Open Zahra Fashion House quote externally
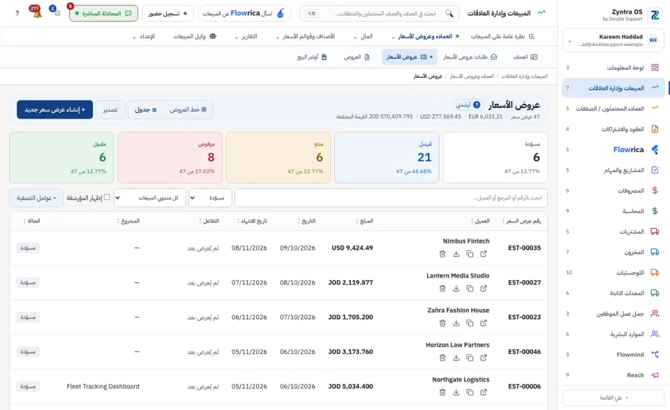This screenshot has height=410, width=670. coord(483,323)
